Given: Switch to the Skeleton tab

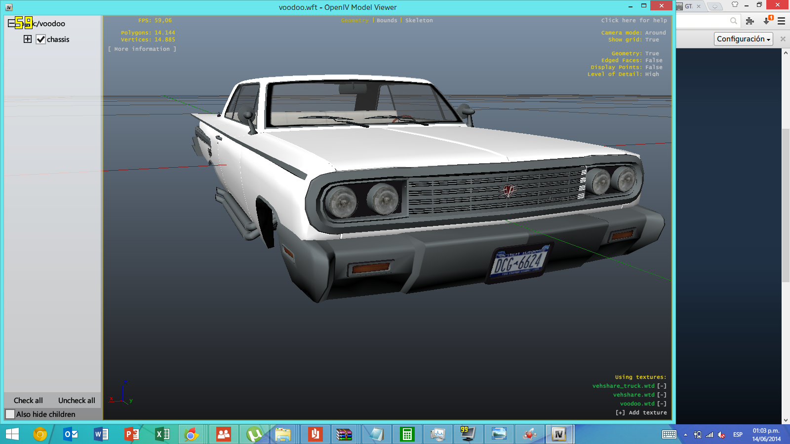Looking at the screenshot, I should [419, 20].
